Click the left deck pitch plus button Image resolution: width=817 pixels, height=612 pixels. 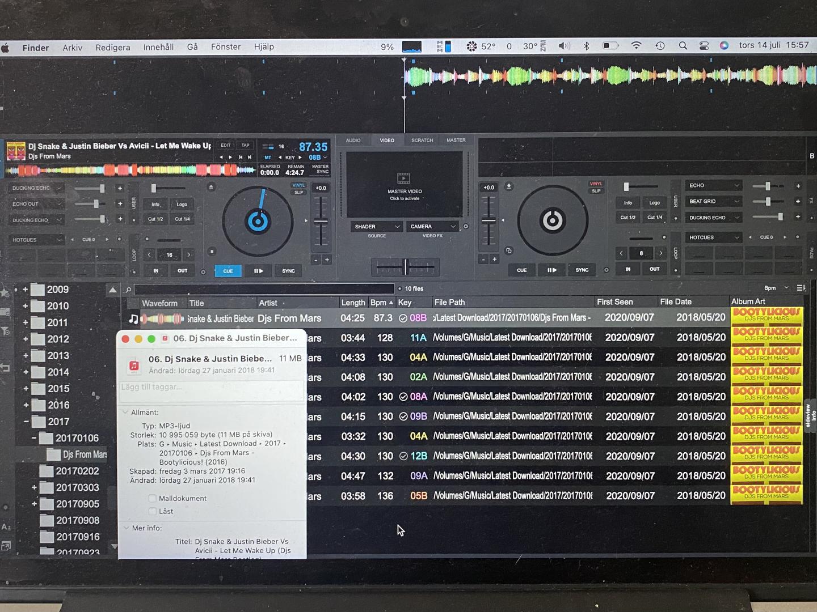326,260
